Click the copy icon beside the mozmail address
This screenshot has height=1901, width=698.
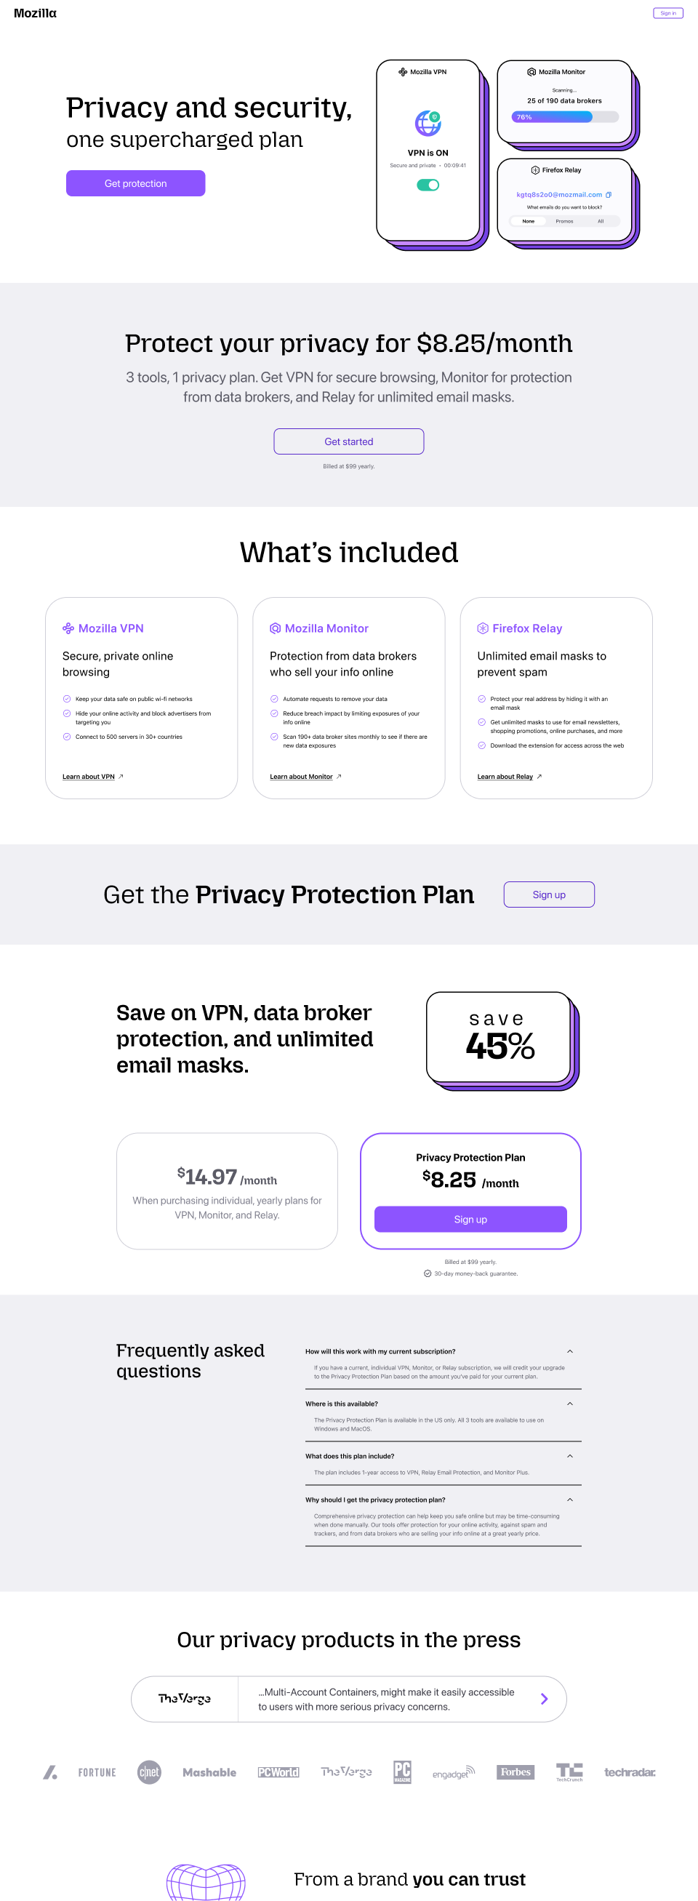point(609,195)
